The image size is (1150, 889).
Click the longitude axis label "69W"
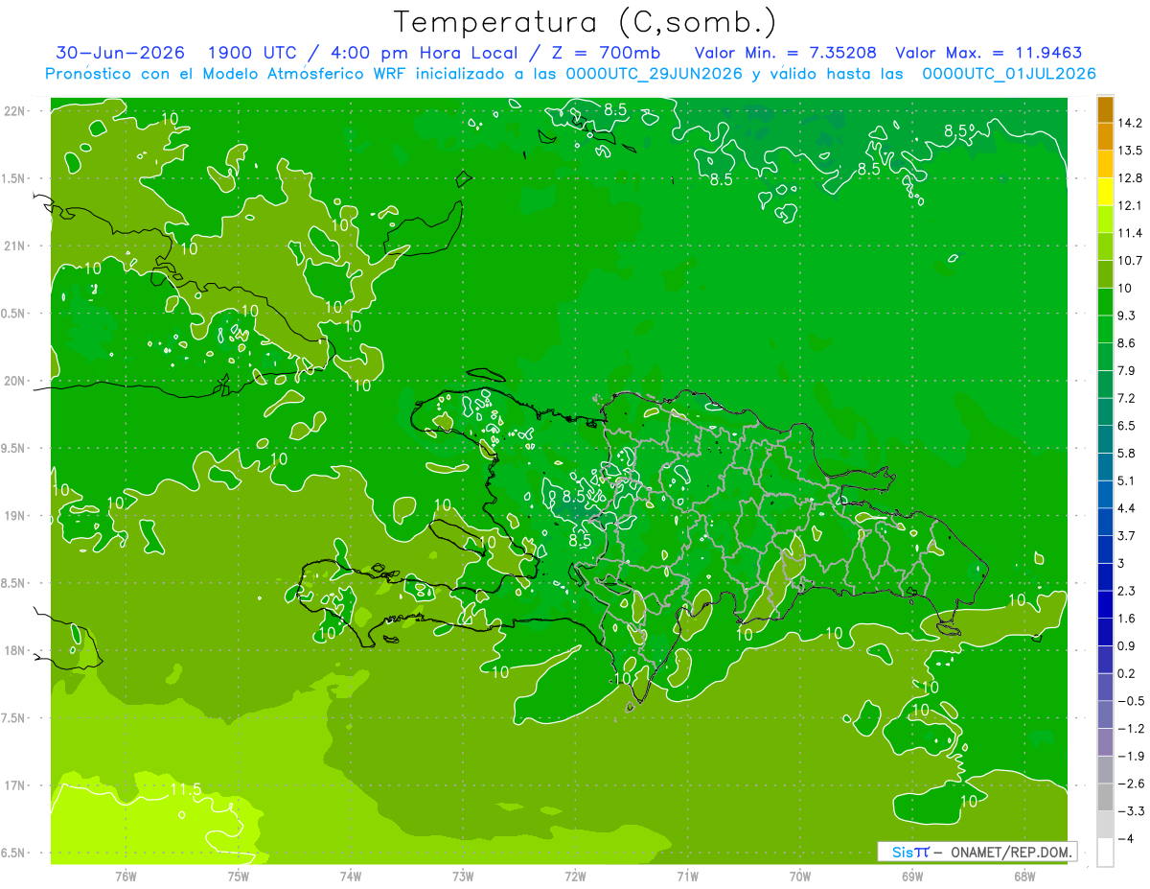(x=912, y=877)
